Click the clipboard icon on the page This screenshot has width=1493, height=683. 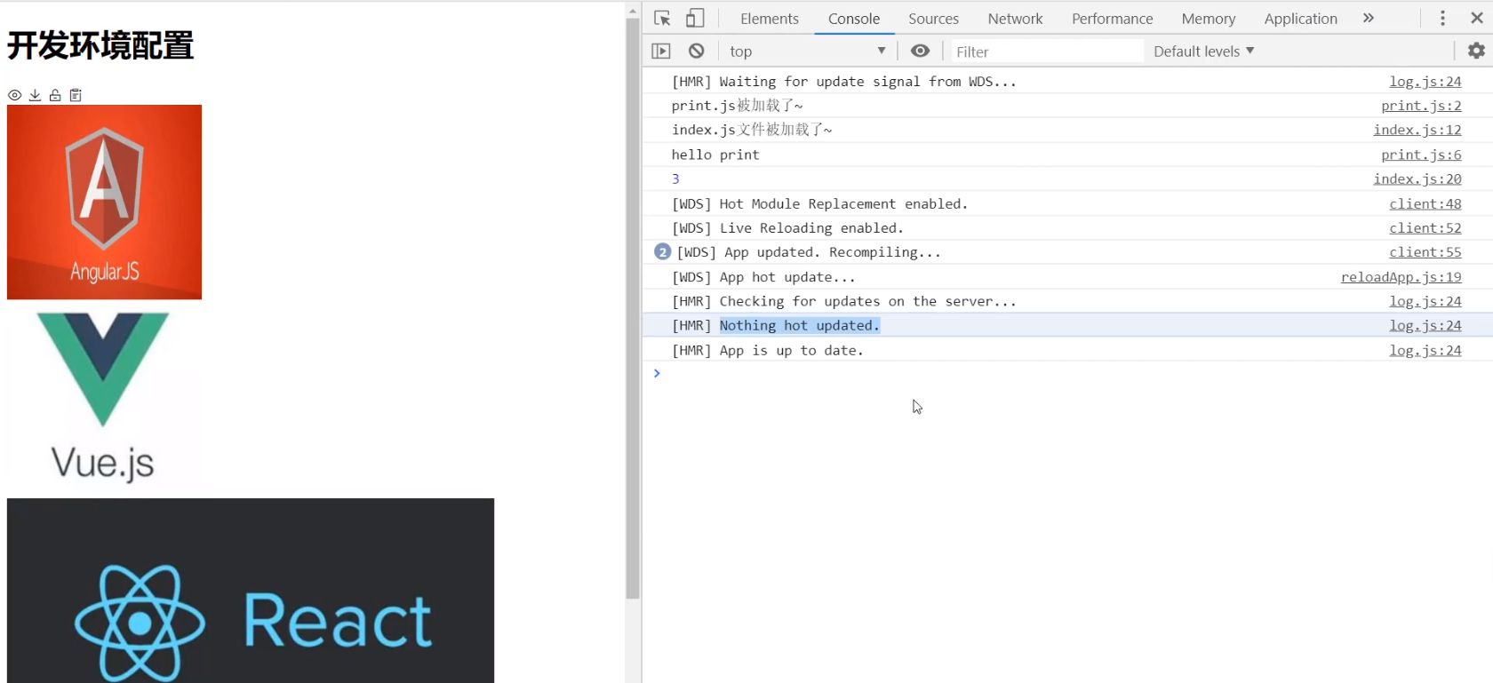pyautogui.click(x=76, y=95)
